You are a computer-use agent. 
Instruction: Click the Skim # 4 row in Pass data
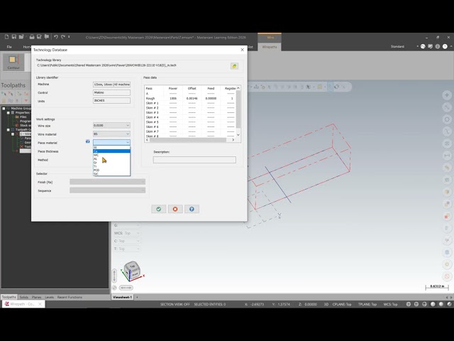190,117
